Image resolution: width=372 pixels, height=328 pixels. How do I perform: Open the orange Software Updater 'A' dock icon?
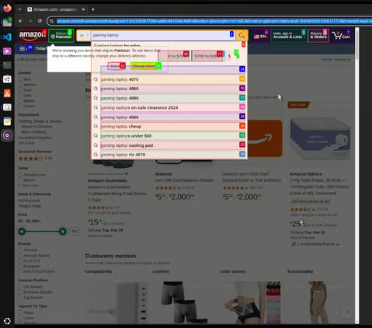click(7, 93)
